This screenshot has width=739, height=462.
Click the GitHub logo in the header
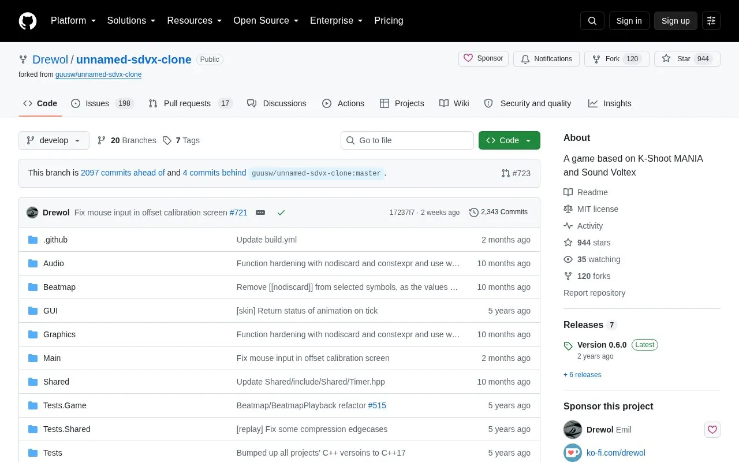pos(28,21)
